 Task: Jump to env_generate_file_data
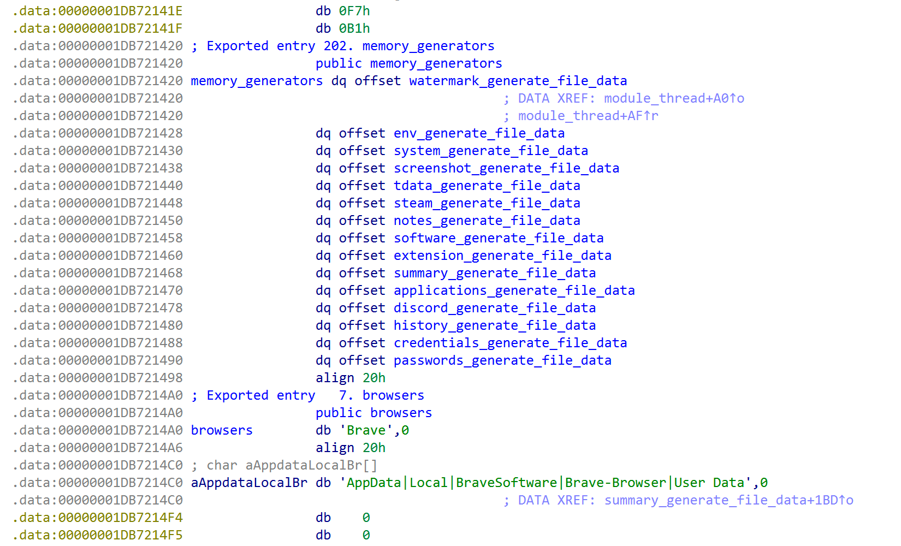coord(478,133)
